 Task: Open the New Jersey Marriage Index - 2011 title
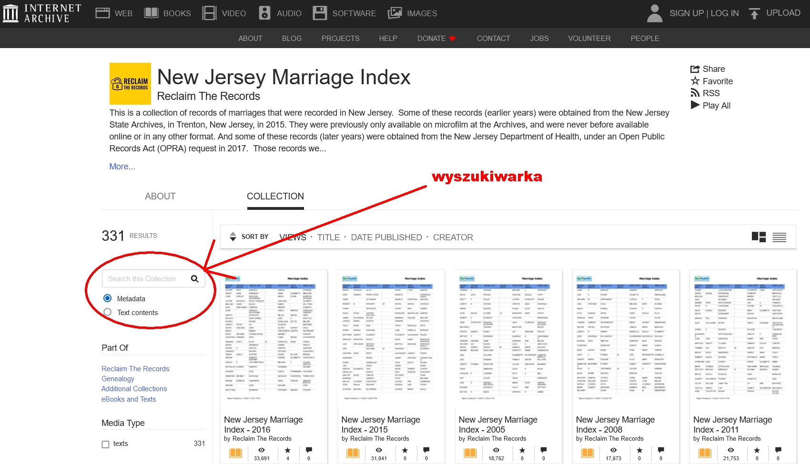pyautogui.click(x=732, y=425)
